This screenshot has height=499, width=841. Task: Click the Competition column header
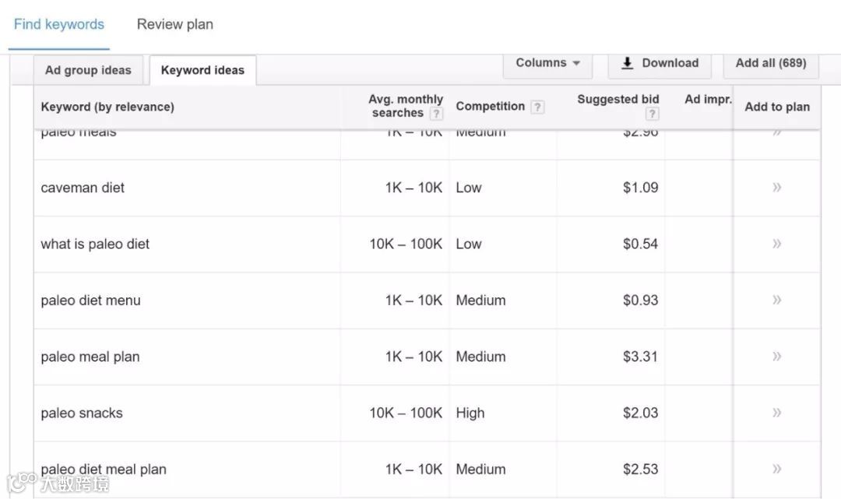[x=490, y=106]
